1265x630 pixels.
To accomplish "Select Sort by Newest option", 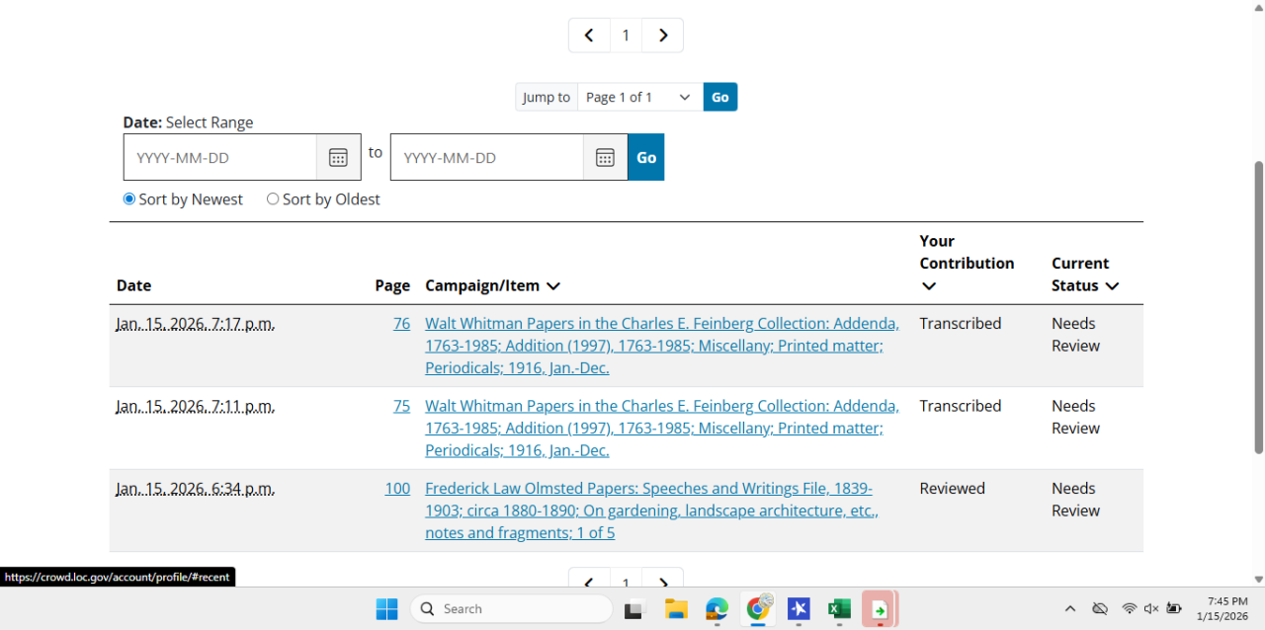I will [x=128, y=199].
